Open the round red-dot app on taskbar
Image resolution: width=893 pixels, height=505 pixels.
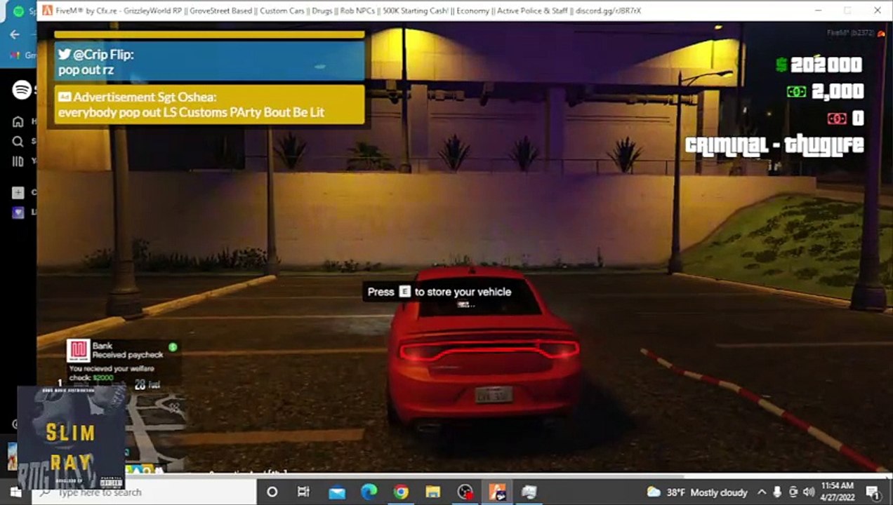coord(465,492)
